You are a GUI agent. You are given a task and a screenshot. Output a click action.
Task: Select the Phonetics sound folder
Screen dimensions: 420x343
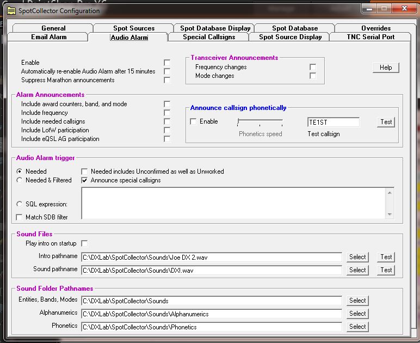click(x=357, y=327)
